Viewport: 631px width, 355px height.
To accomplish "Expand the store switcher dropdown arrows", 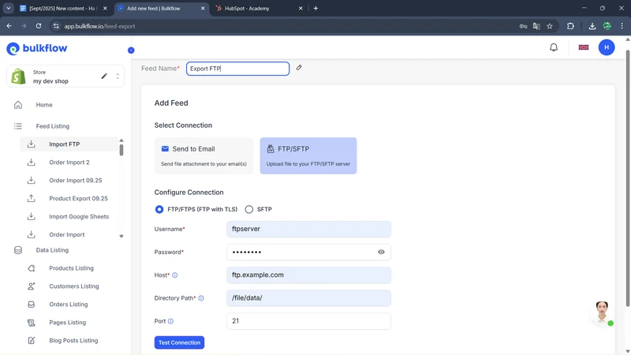I will pos(118,77).
